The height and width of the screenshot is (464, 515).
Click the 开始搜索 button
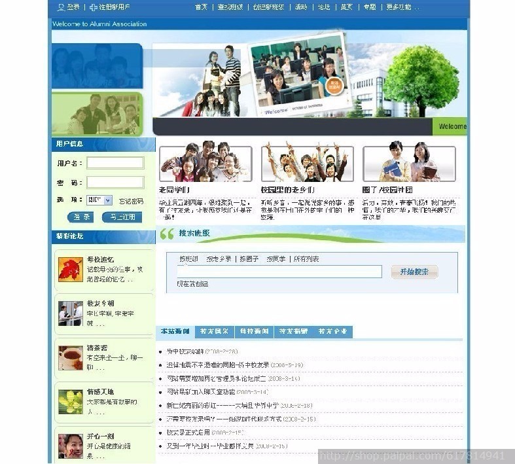pos(414,272)
